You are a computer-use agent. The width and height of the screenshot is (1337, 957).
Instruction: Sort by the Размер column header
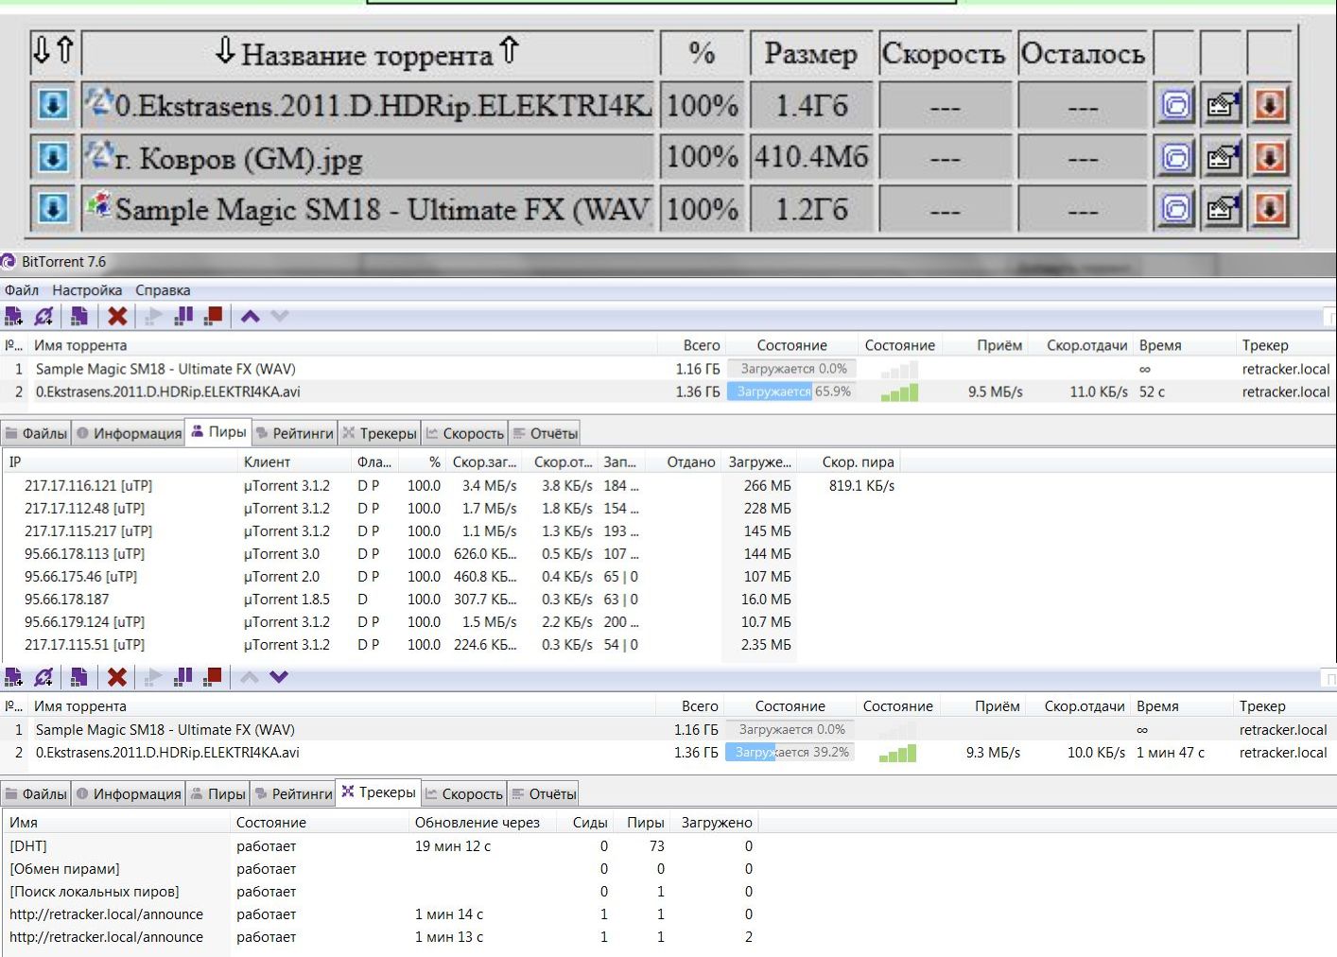coord(810,54)
